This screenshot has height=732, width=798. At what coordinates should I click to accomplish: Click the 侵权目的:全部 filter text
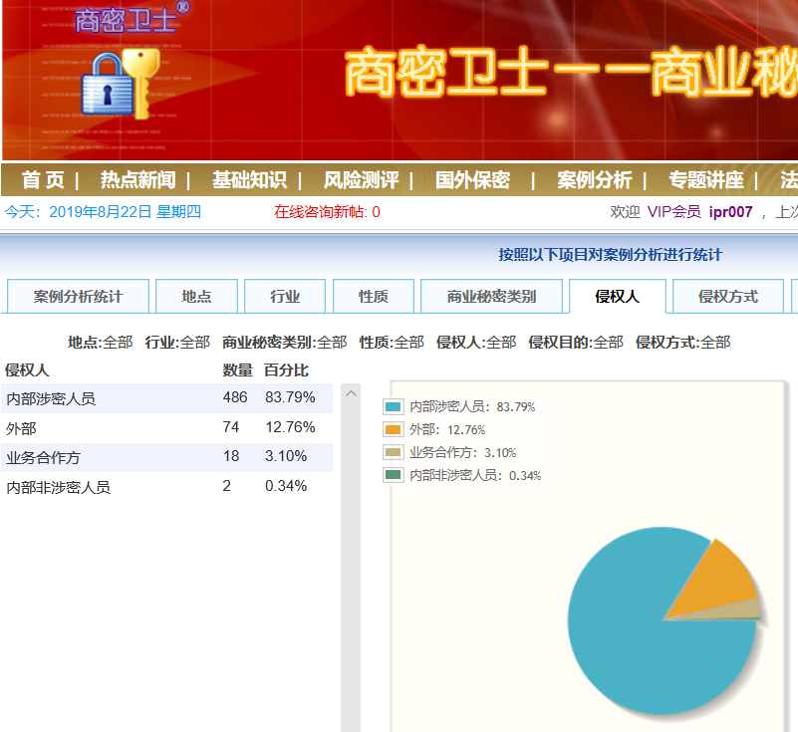[576, 343]
